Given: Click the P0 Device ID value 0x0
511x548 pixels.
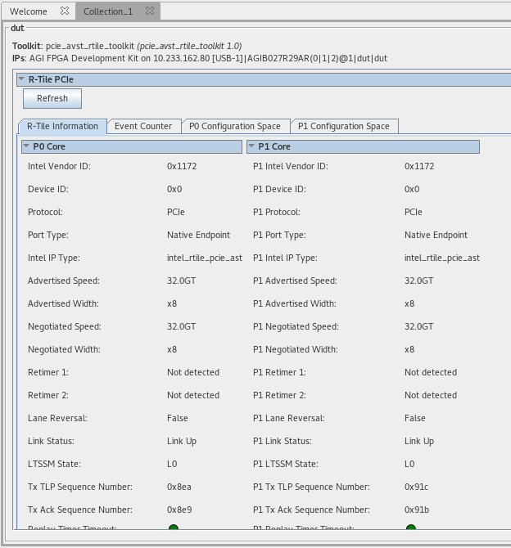Looking at the screenshot, I should (174, 189).
